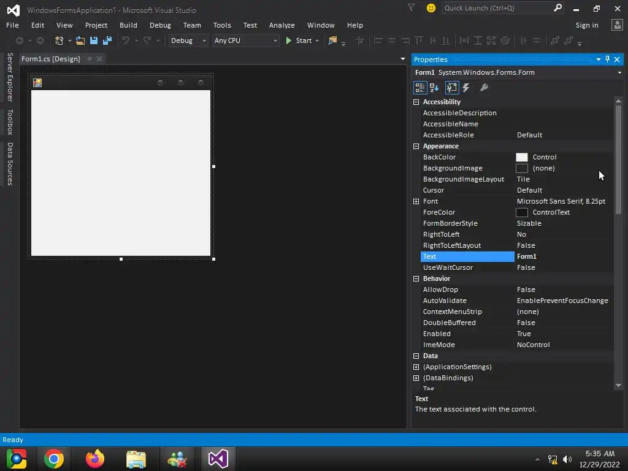Open the Build menu
Screen dimensions: 628x471
(x=128, y=25)
